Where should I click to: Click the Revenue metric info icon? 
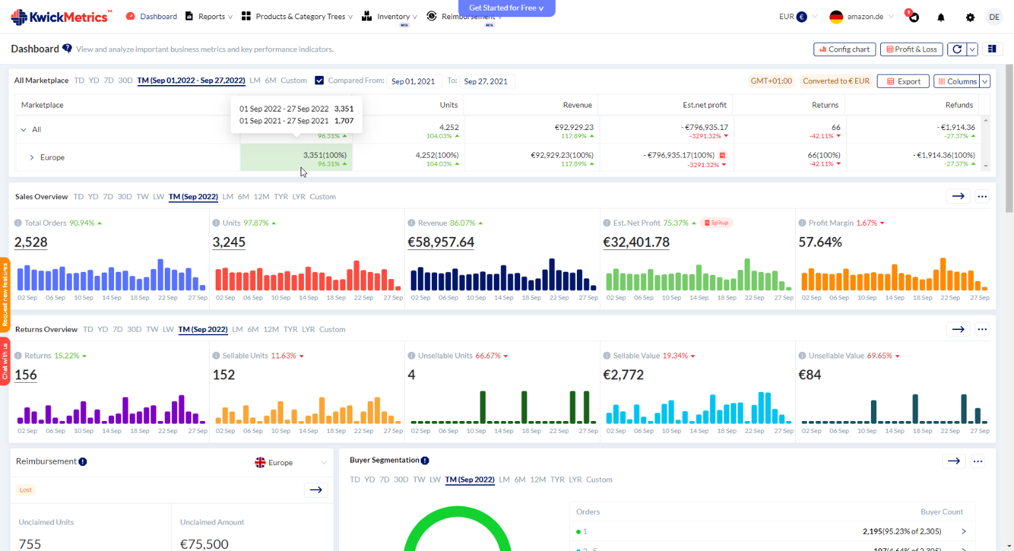tap(411, 223)
